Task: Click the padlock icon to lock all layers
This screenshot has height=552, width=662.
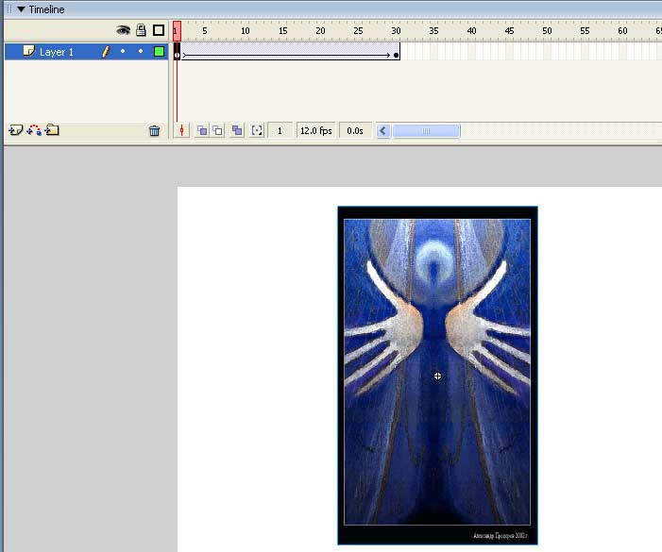Action: (141, 30)
